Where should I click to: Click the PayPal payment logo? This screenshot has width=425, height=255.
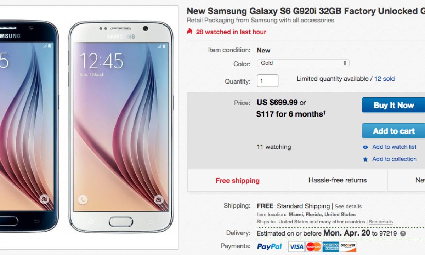270,246
